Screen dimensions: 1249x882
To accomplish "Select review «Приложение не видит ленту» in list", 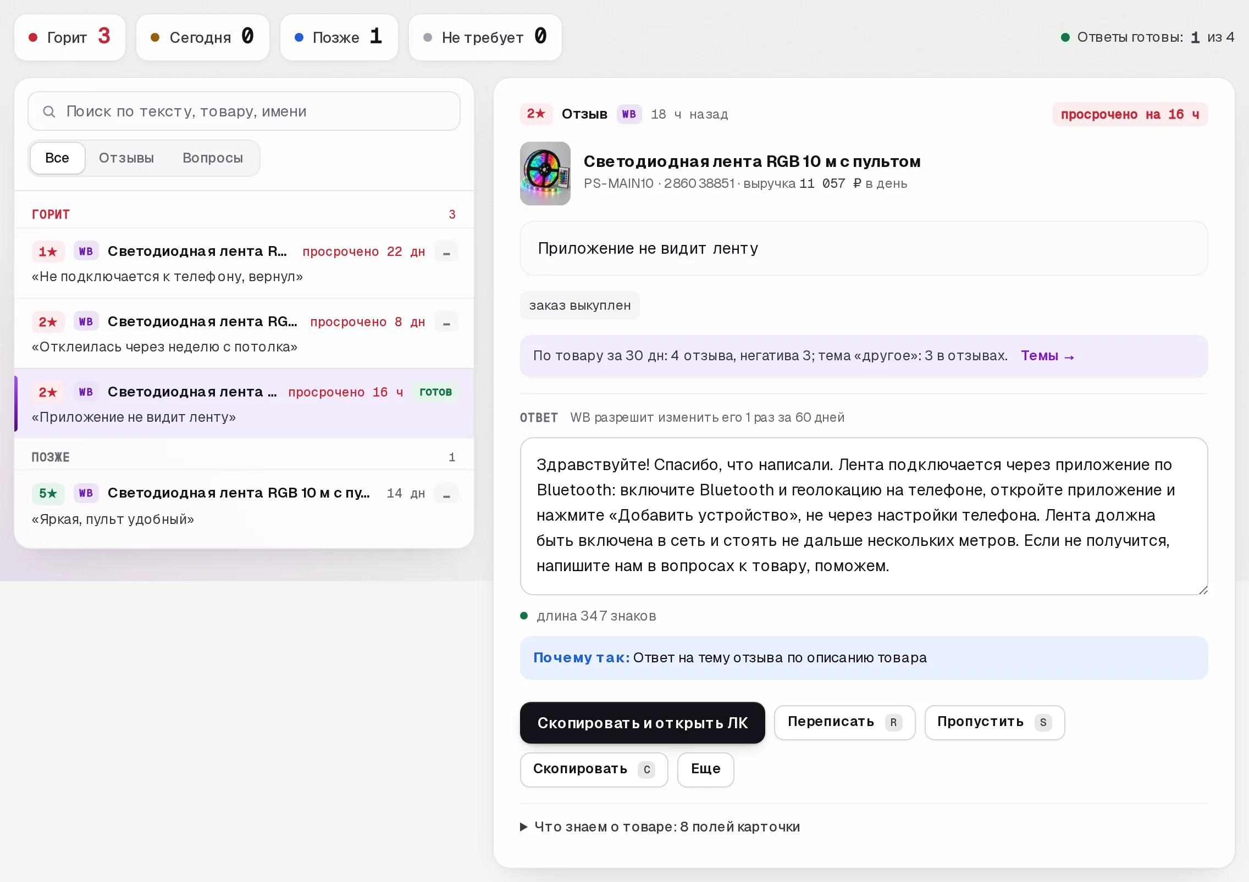I will [244, 404].
